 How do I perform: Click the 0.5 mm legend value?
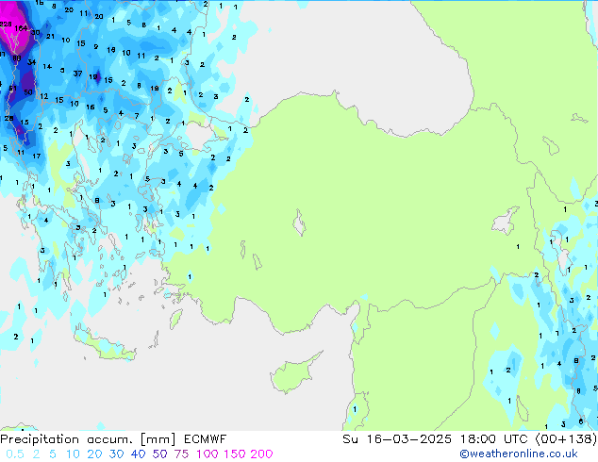click(x=15, y=454)
